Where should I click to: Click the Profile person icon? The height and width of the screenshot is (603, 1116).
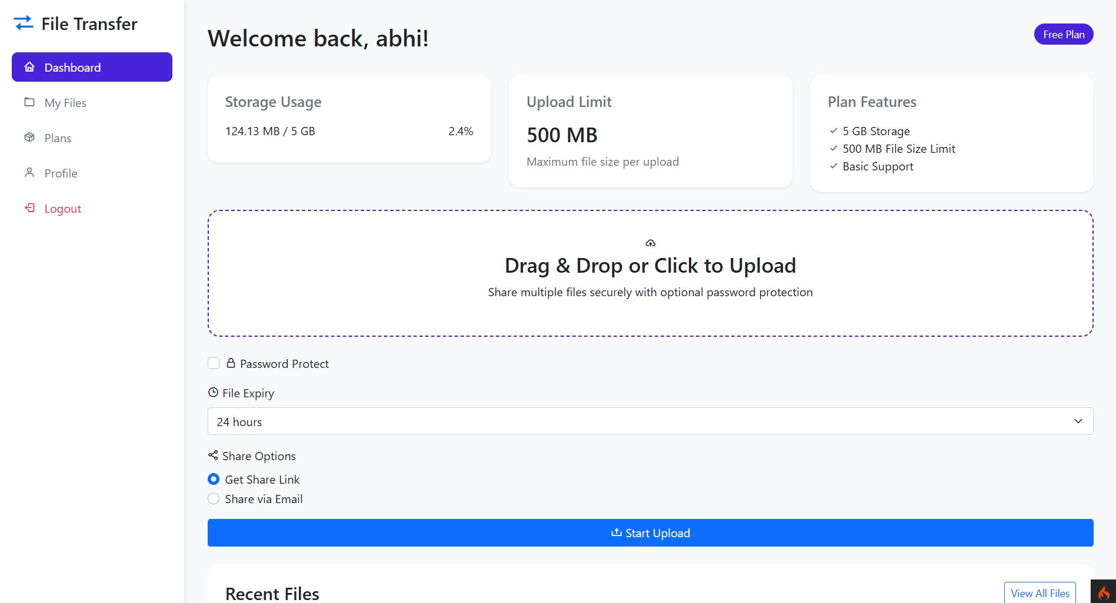point(29,173)
